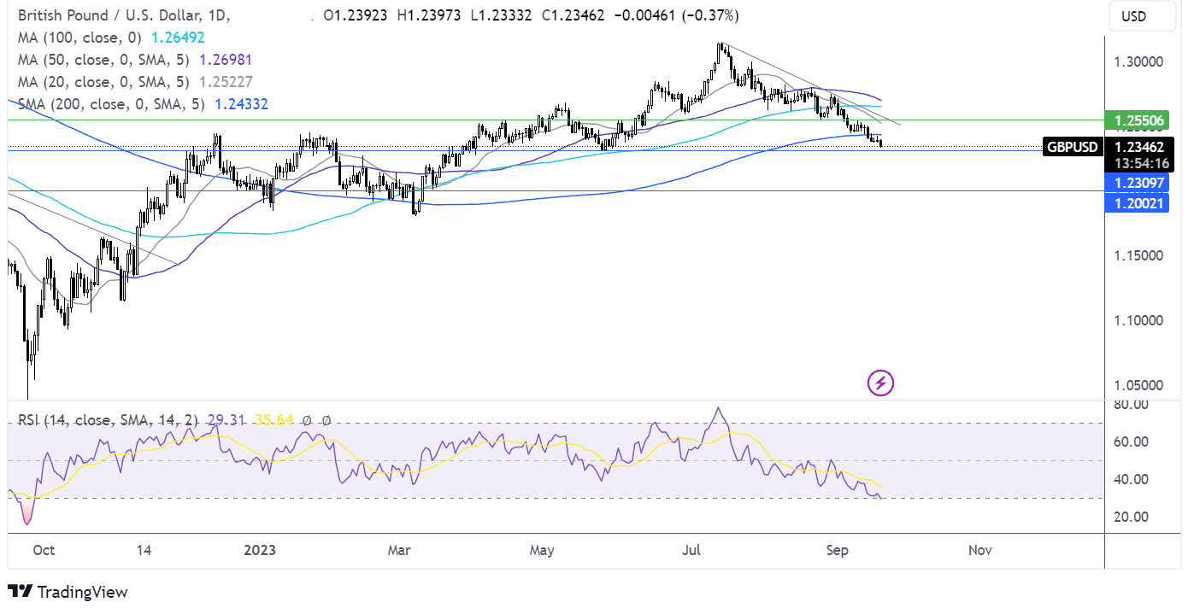Select the RSI (14, close, SMA, 14, 2) legend
This screenshot has width=1194, height=614.
pyautogui.click(x=107, y=419)
